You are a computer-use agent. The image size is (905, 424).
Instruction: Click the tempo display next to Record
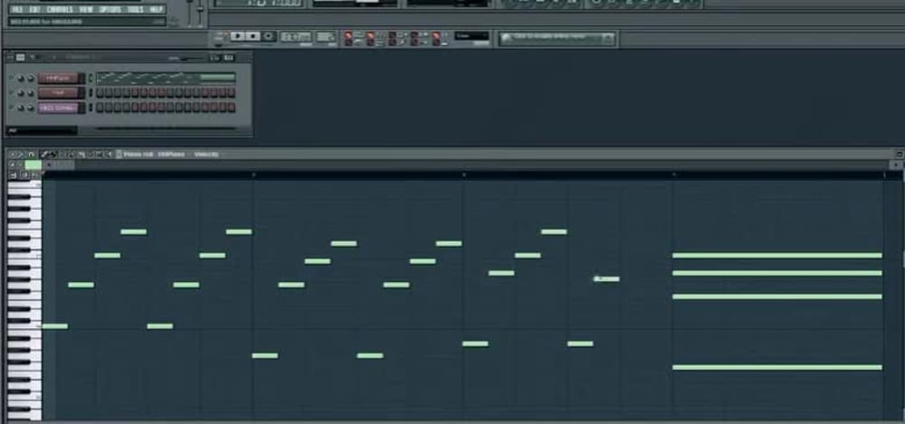point(296,37)
